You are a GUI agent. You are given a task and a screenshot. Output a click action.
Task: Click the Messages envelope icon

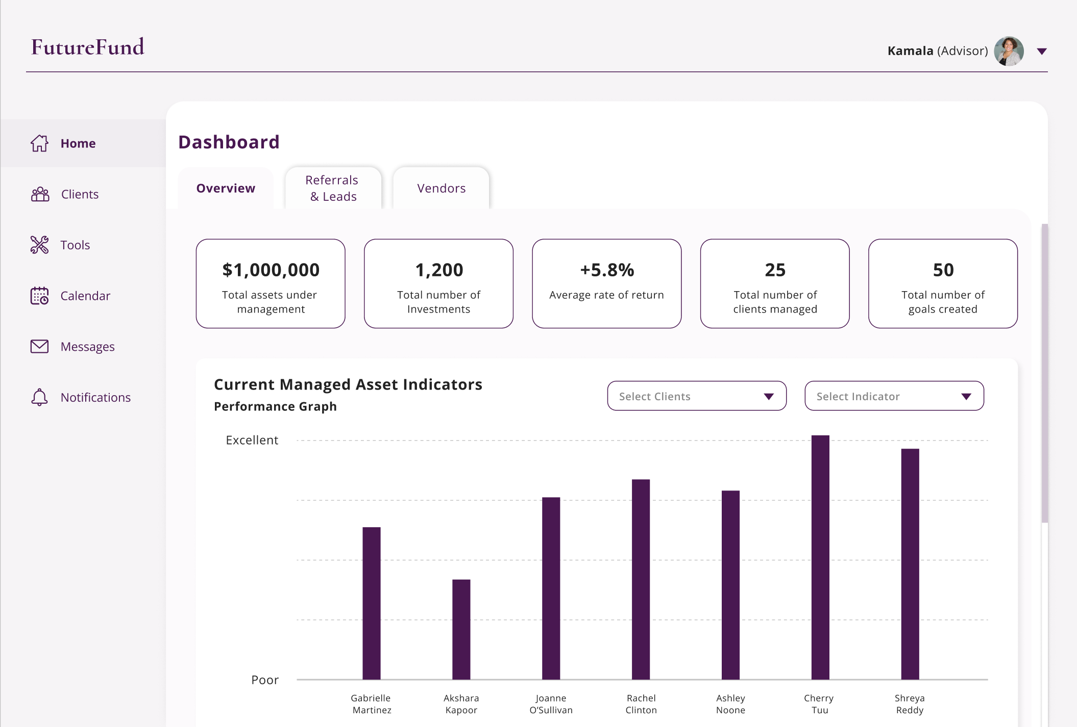[x=39, y=347]
